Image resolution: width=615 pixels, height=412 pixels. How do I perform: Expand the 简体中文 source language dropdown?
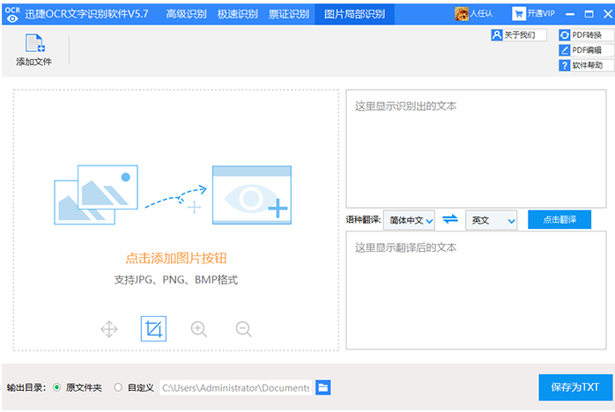click(409, 220)
